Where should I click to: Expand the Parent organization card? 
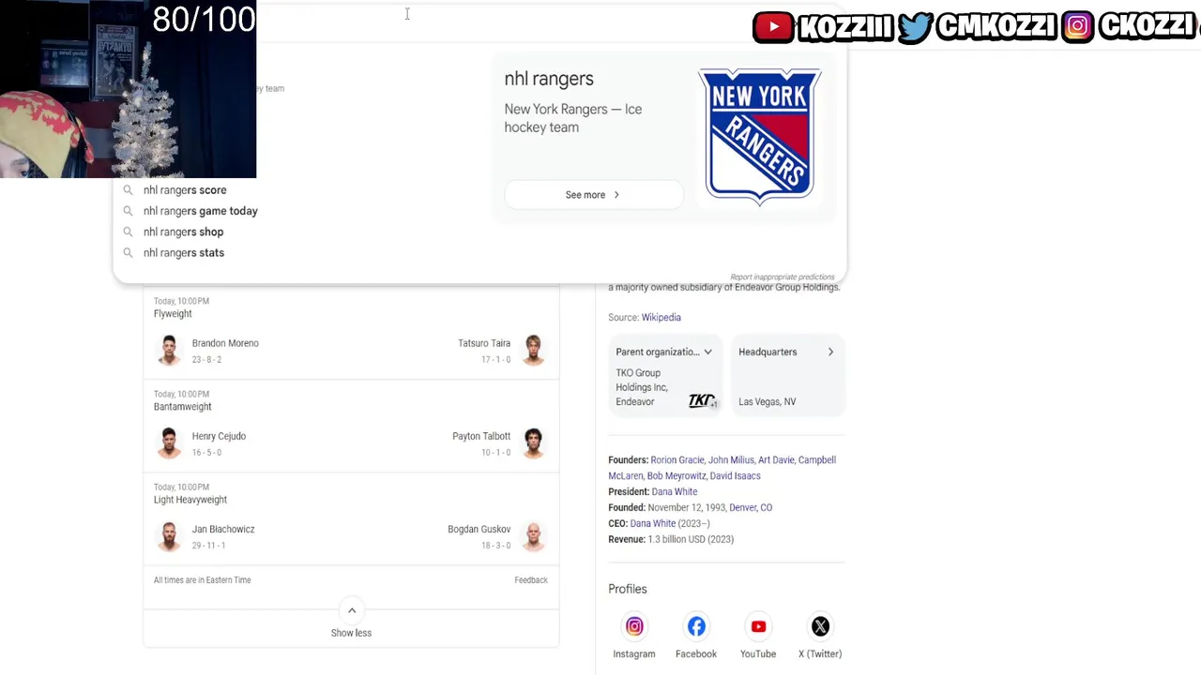(x=707, y=352)
